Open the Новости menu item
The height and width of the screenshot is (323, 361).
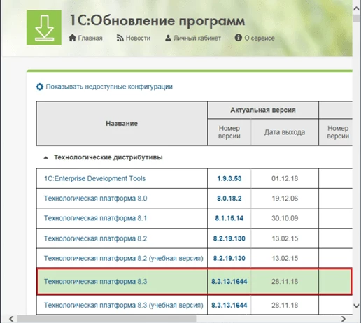[138, 38]
